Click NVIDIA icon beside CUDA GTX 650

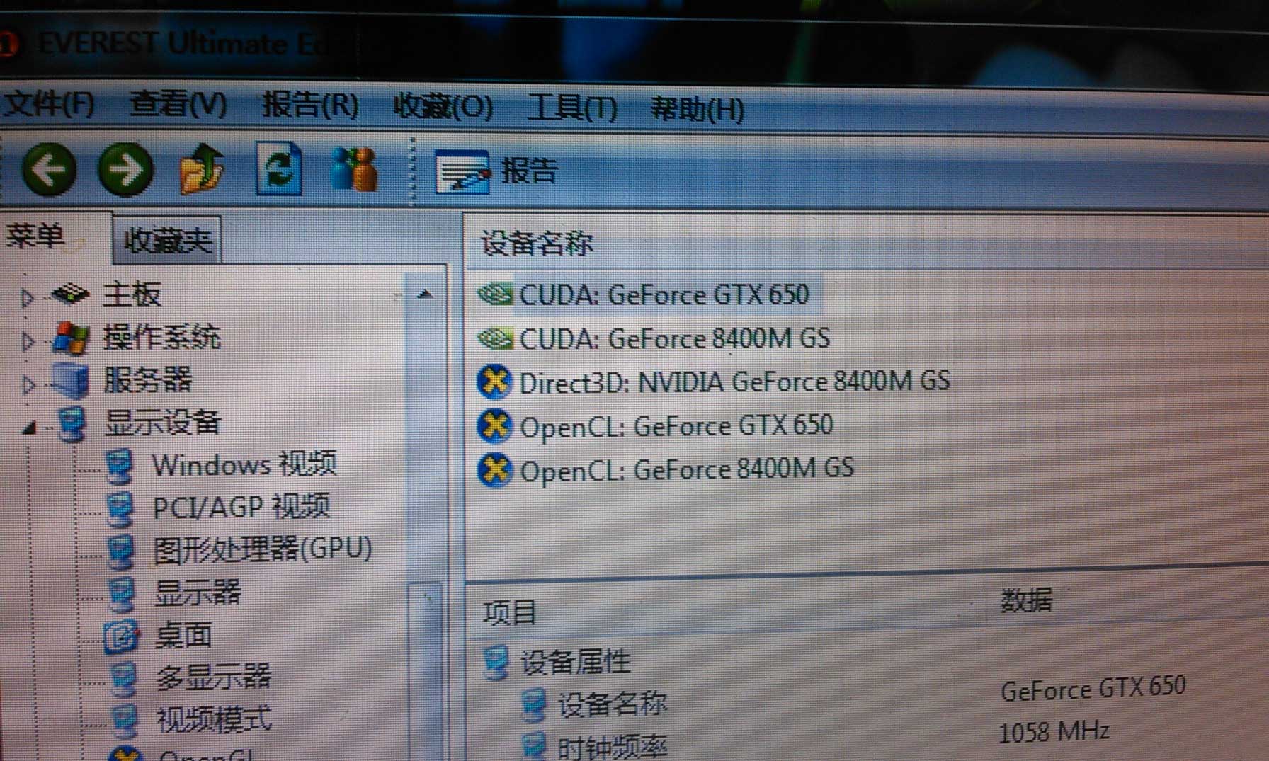coord(495,294)
